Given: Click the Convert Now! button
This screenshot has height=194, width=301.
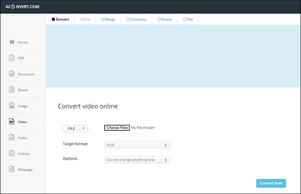Looking at the screenshot, I should [271, 183].
